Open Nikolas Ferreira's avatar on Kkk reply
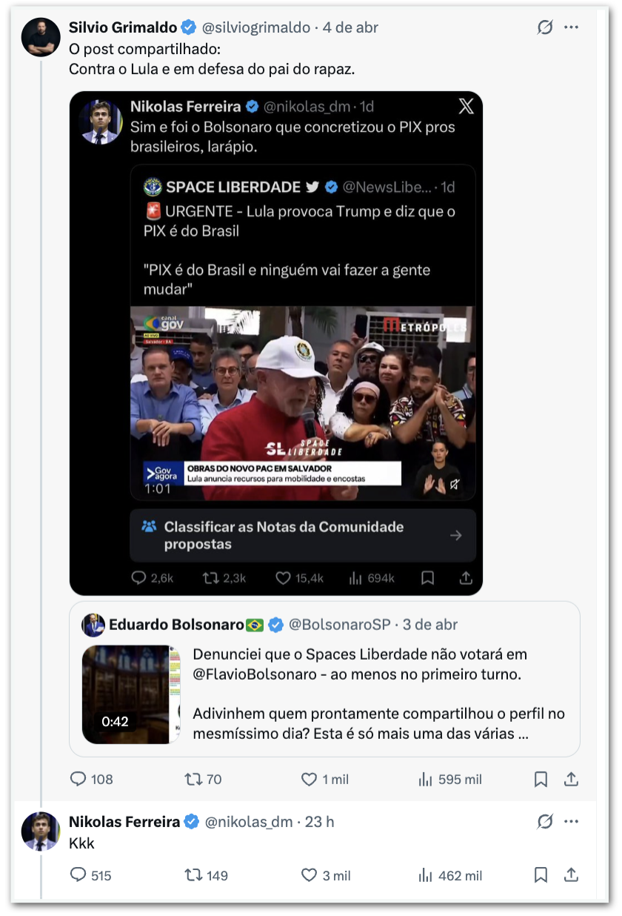The height and width of the screenshot is (916, 622). 41,831
